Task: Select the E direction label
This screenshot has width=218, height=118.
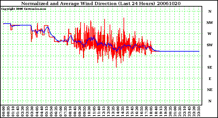Action: point(210,79)
